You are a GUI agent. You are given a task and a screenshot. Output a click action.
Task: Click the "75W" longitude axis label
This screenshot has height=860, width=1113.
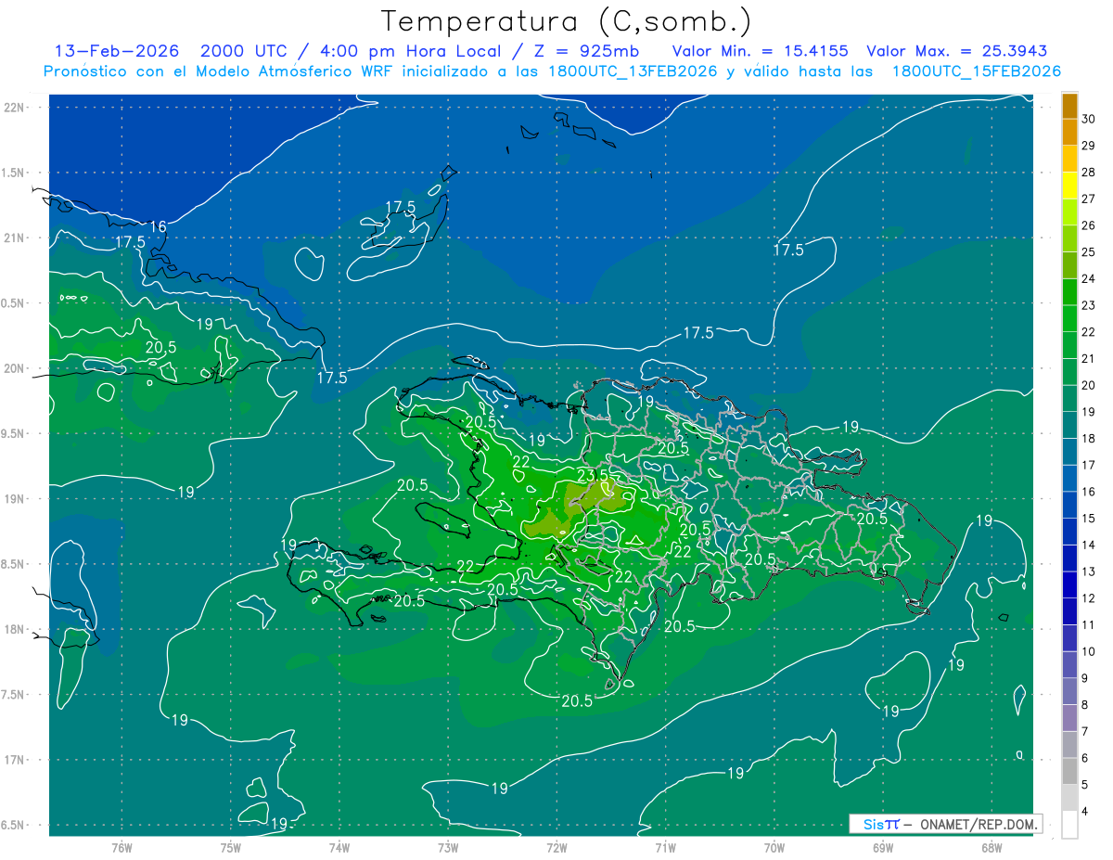pos(230,848)
